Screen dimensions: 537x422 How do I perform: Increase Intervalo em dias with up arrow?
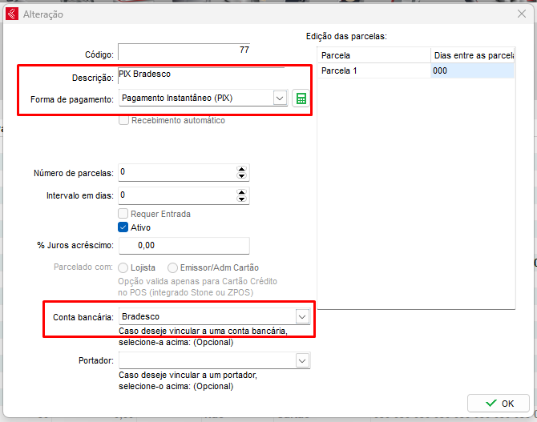click(242, 192)
